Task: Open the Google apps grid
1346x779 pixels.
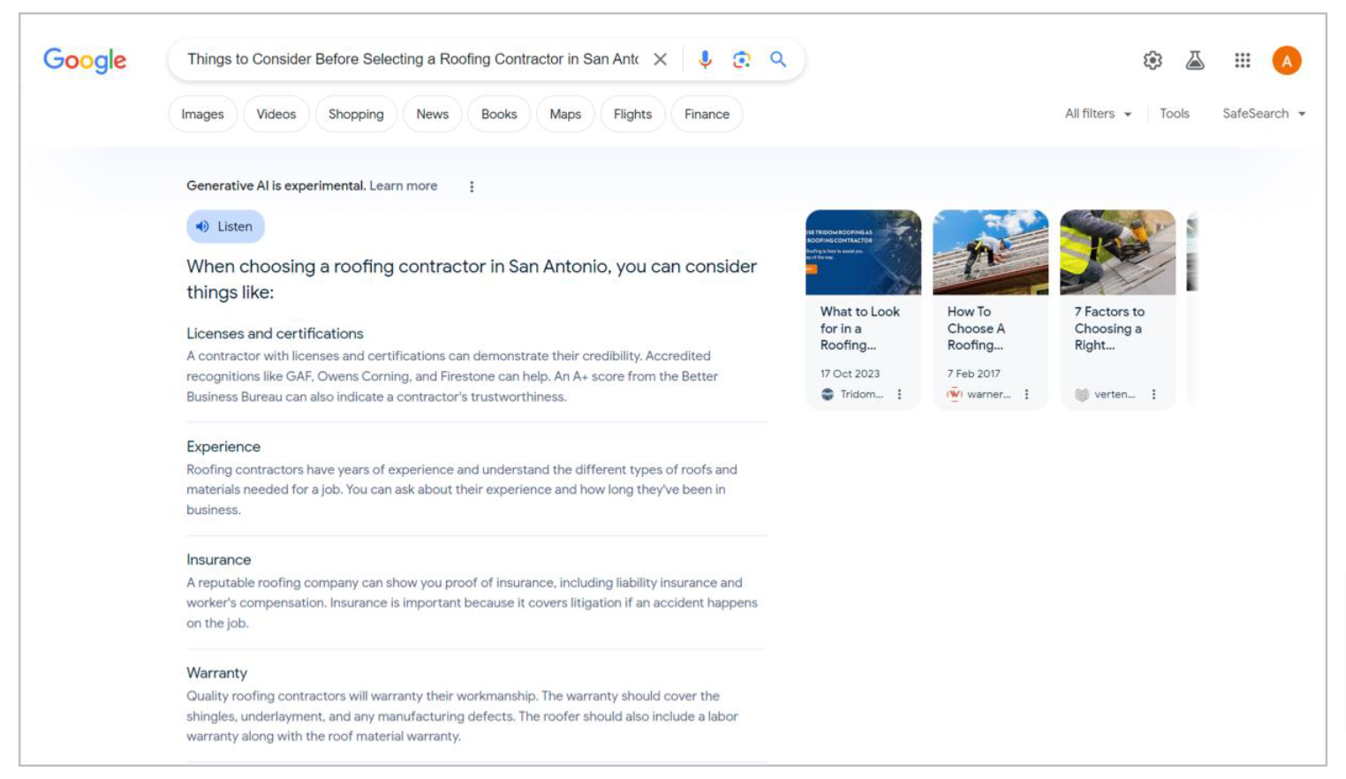Action: tap(1242, 60)
